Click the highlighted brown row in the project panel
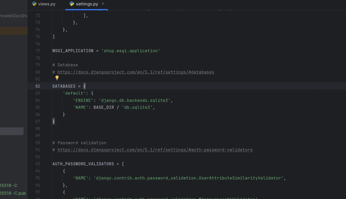The width and height of the screenshot is (346, 199). 14,31
